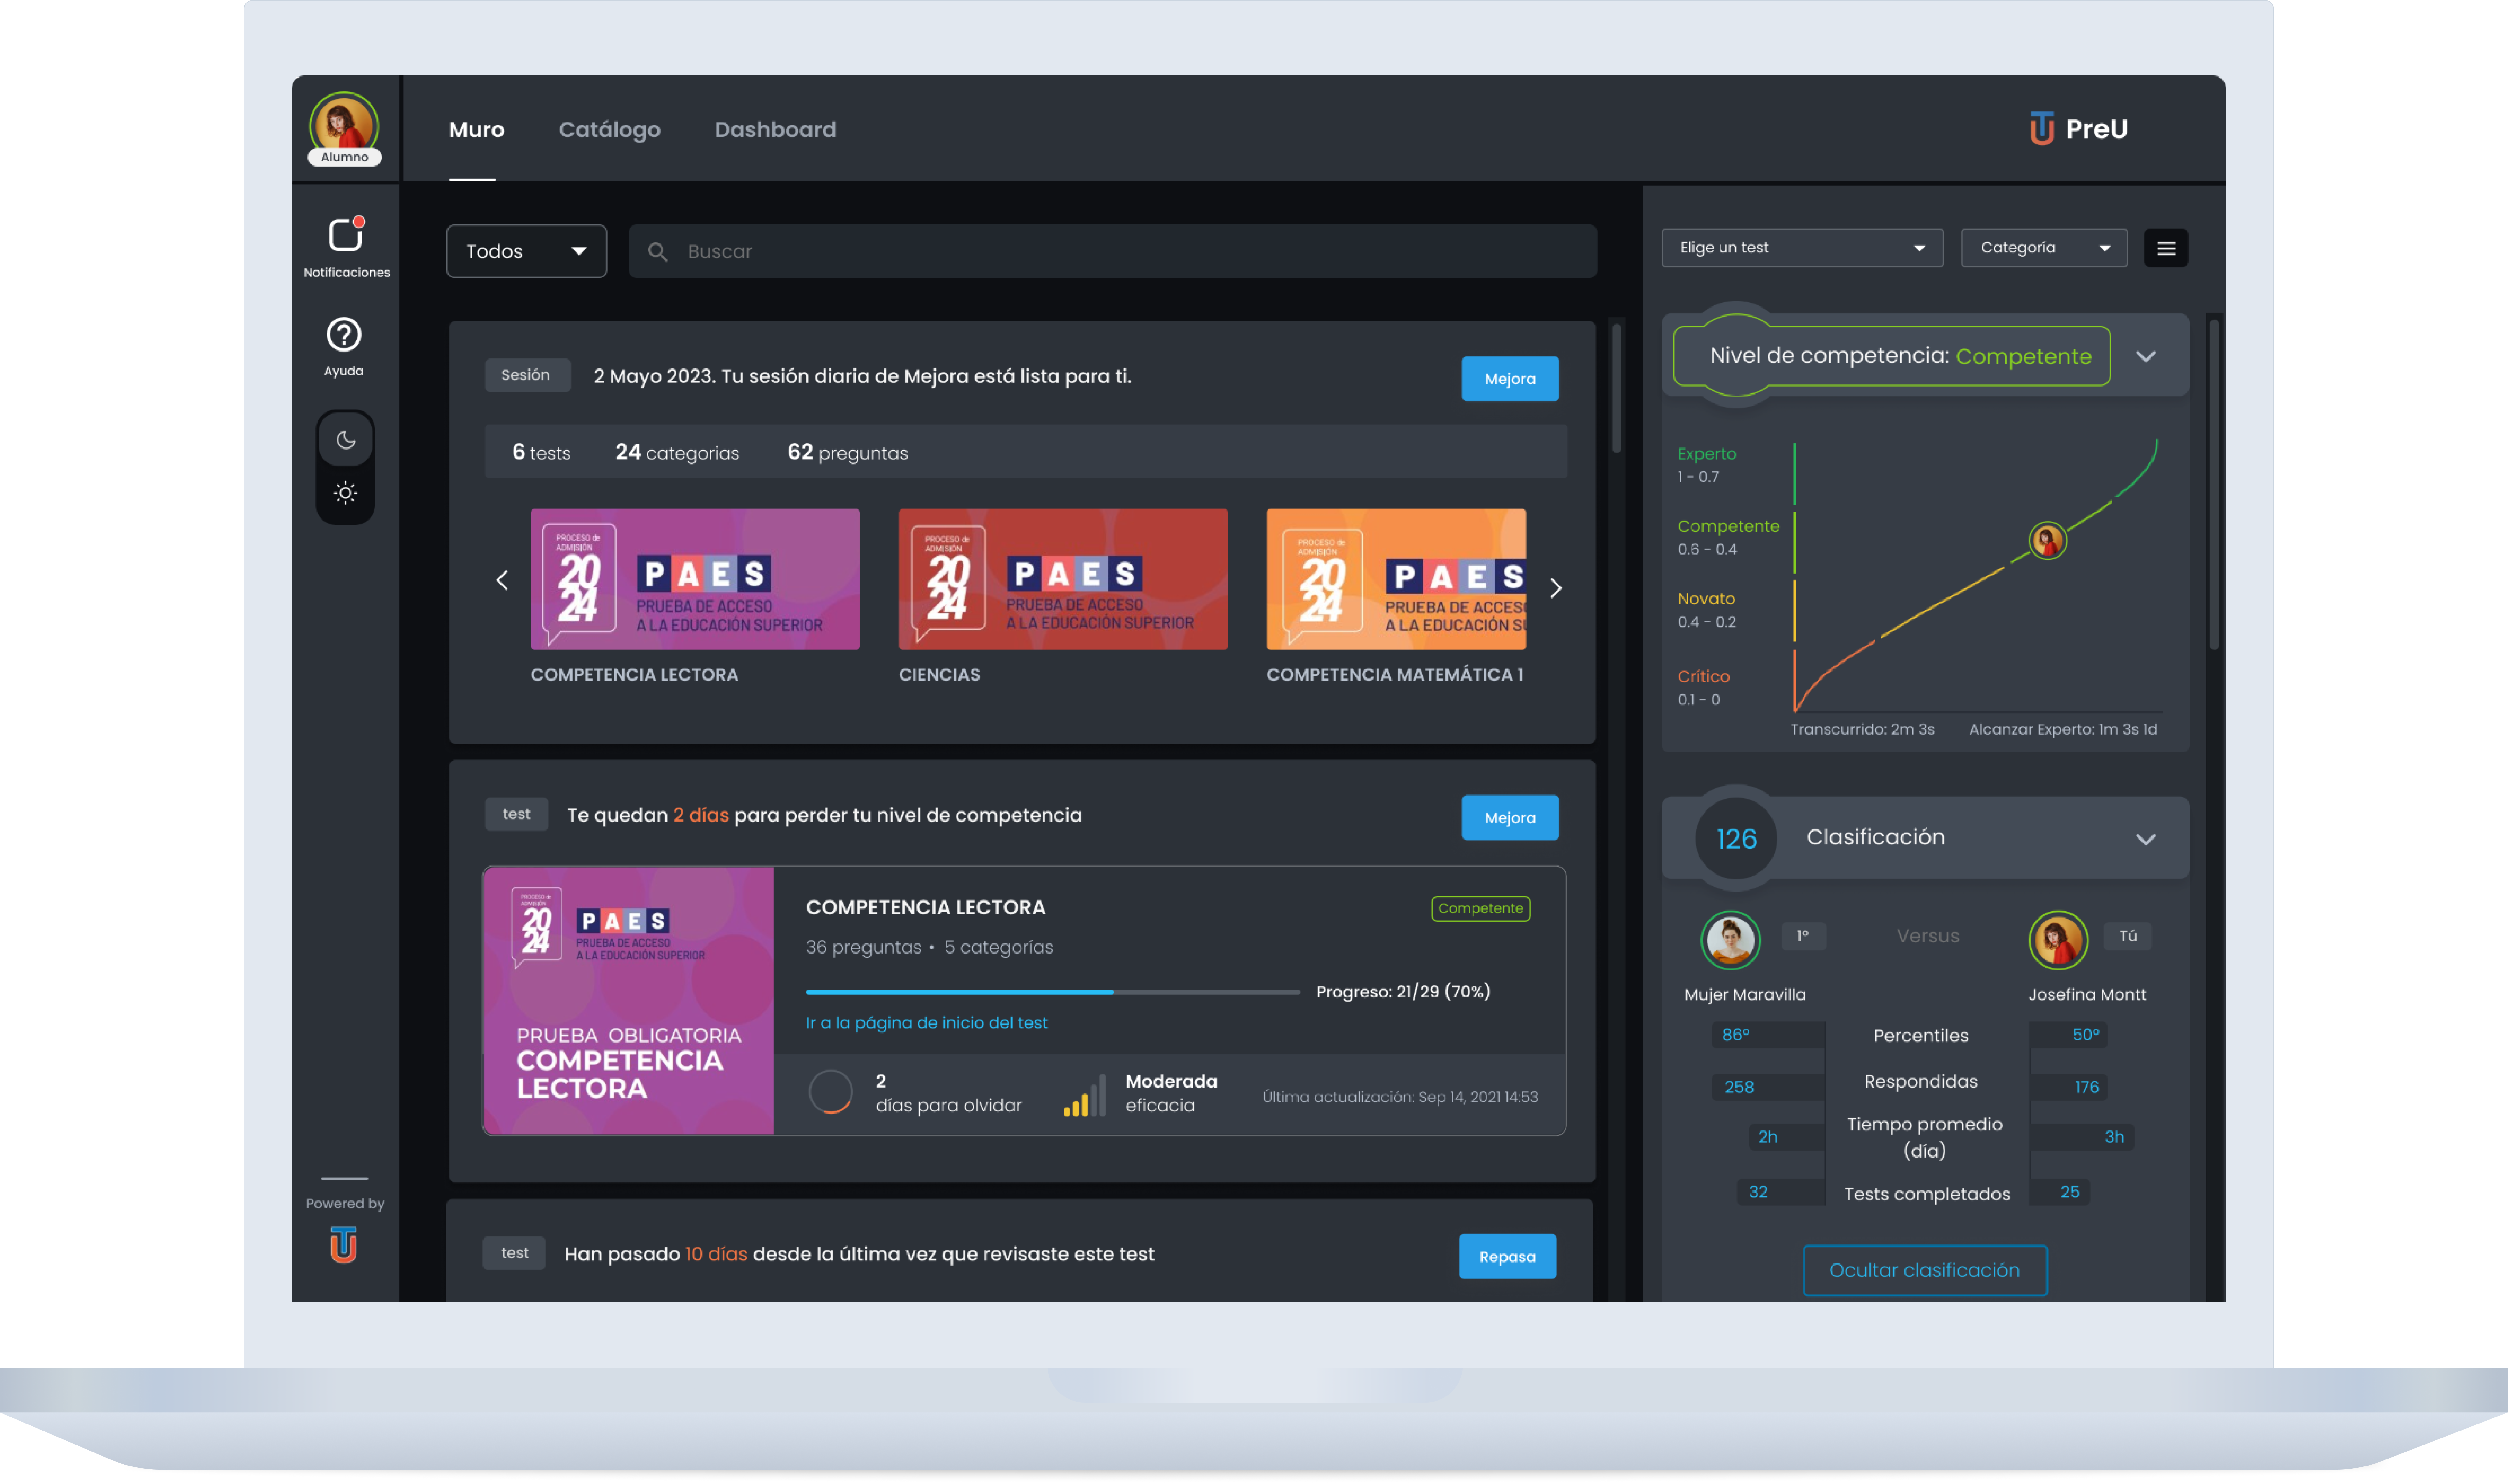This screenshot has width=2508, height=1484.
Task: Switch to dark mode moon icon
Action: 345,440
